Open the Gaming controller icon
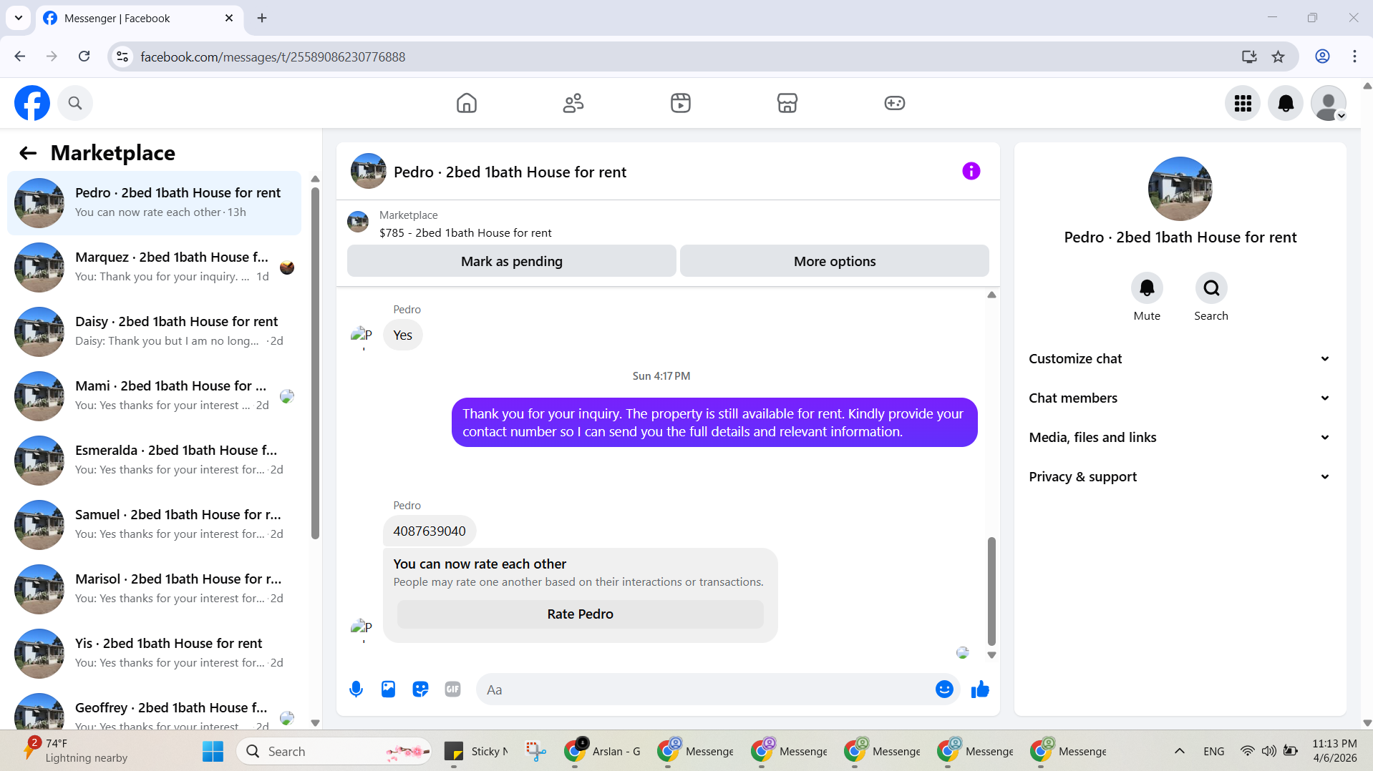1373x771 pixels. [x=895, y=103]
